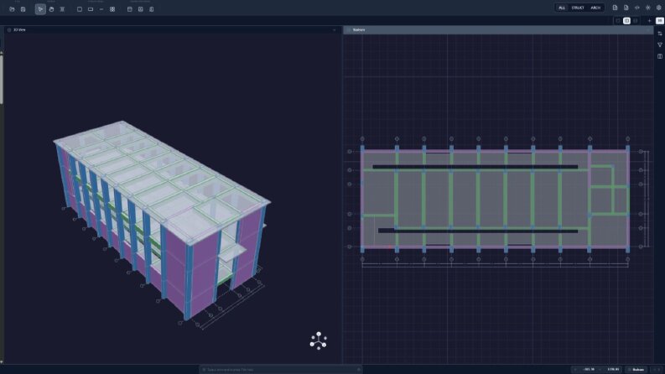Activate the Pan hand tool
The height and width of the screenshot is (374, 665).
coord(51,9)
